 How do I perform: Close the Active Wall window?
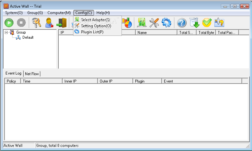pos(244,6)
